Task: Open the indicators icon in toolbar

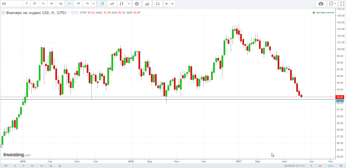Action: (147, 4)
